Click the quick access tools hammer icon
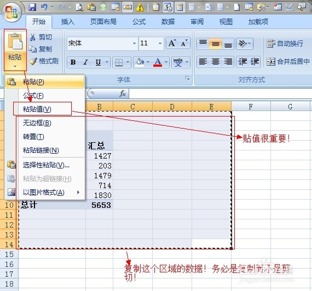 pos(262,7)
